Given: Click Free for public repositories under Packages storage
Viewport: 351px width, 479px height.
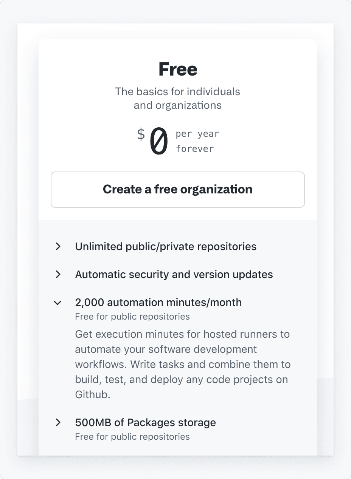Looking at the screenshot, I should 132,437.
